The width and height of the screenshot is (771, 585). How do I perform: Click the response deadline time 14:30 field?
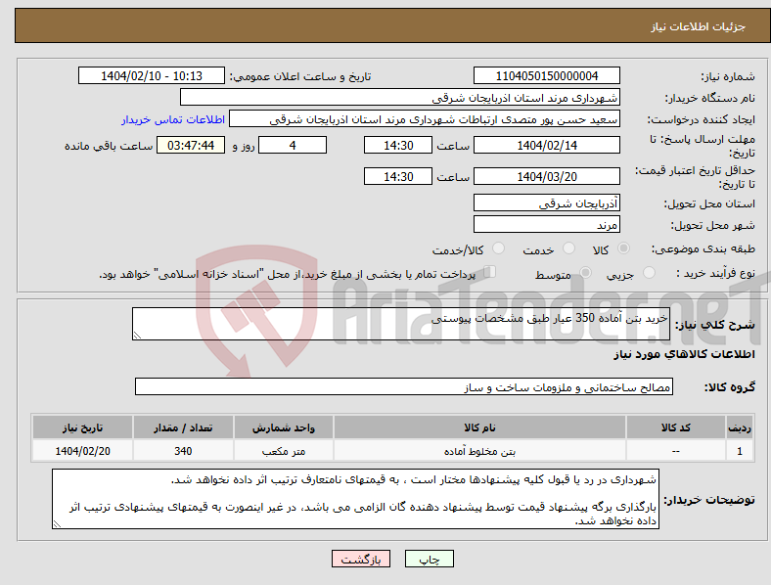pyautogui.click(x=398, y=145)
